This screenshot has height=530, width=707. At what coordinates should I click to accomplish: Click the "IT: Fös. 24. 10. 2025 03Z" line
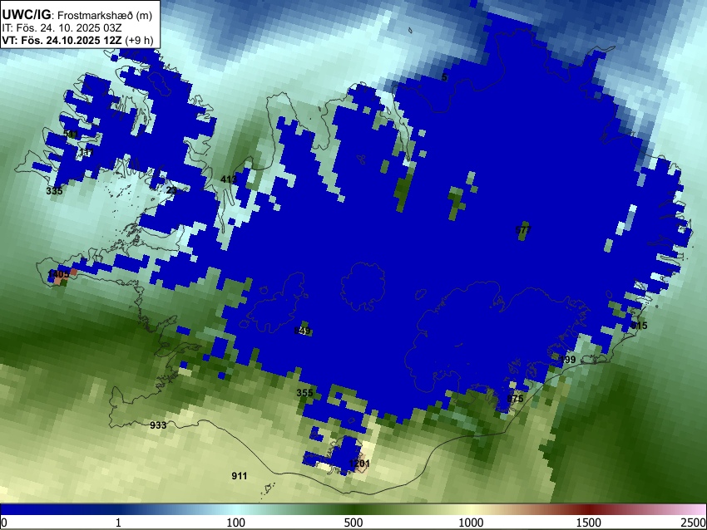(x=62, y=28)
